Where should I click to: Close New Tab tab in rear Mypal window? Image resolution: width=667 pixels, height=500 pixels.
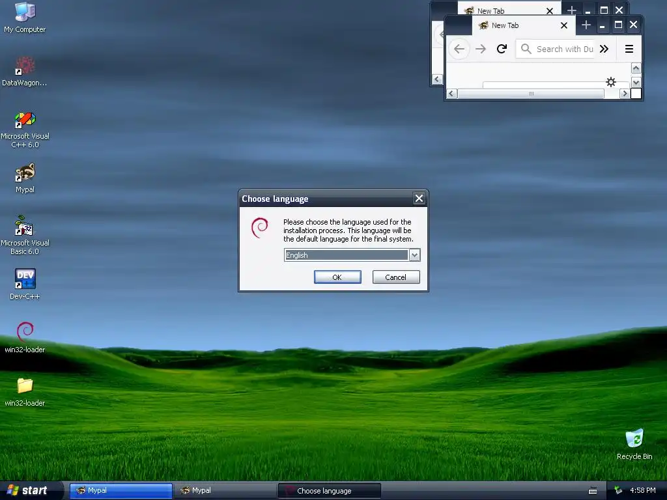coord(550,10)
